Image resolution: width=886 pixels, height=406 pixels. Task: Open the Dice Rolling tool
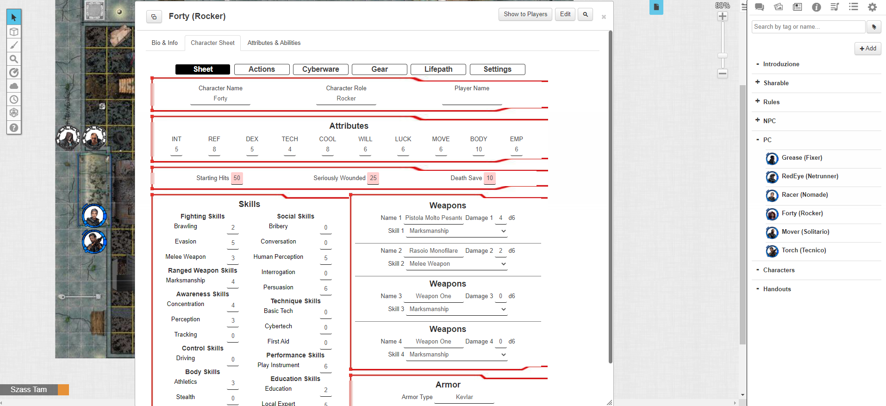coord(14,112)
